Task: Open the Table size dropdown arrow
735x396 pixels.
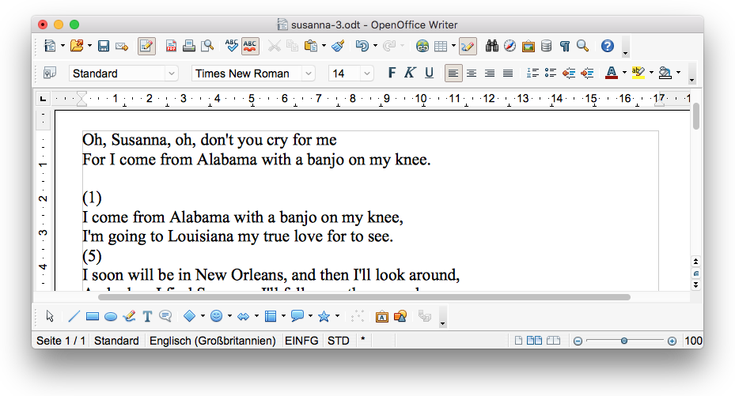Action: 453,46
